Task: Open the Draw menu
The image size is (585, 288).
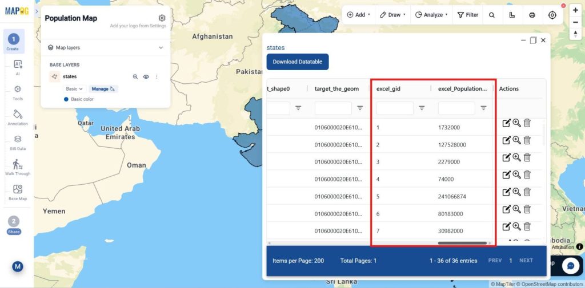Action: coord(392,15)
